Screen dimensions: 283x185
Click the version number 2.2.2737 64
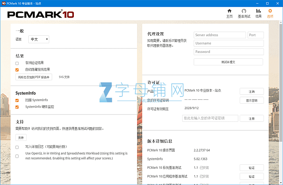202,150
